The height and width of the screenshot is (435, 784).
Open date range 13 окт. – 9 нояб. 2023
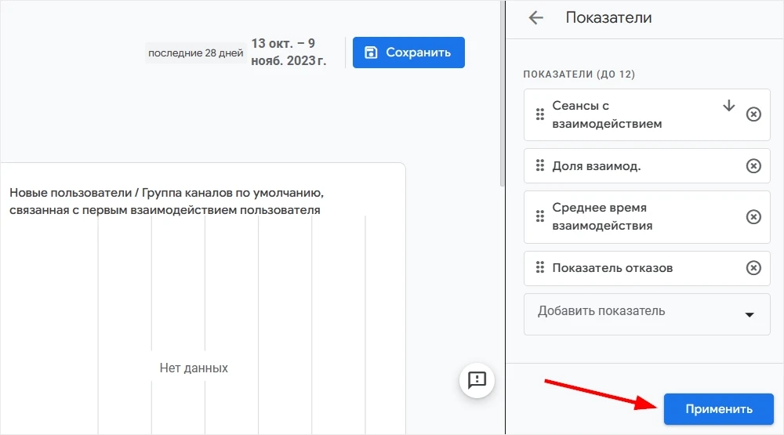click(289, 52)
